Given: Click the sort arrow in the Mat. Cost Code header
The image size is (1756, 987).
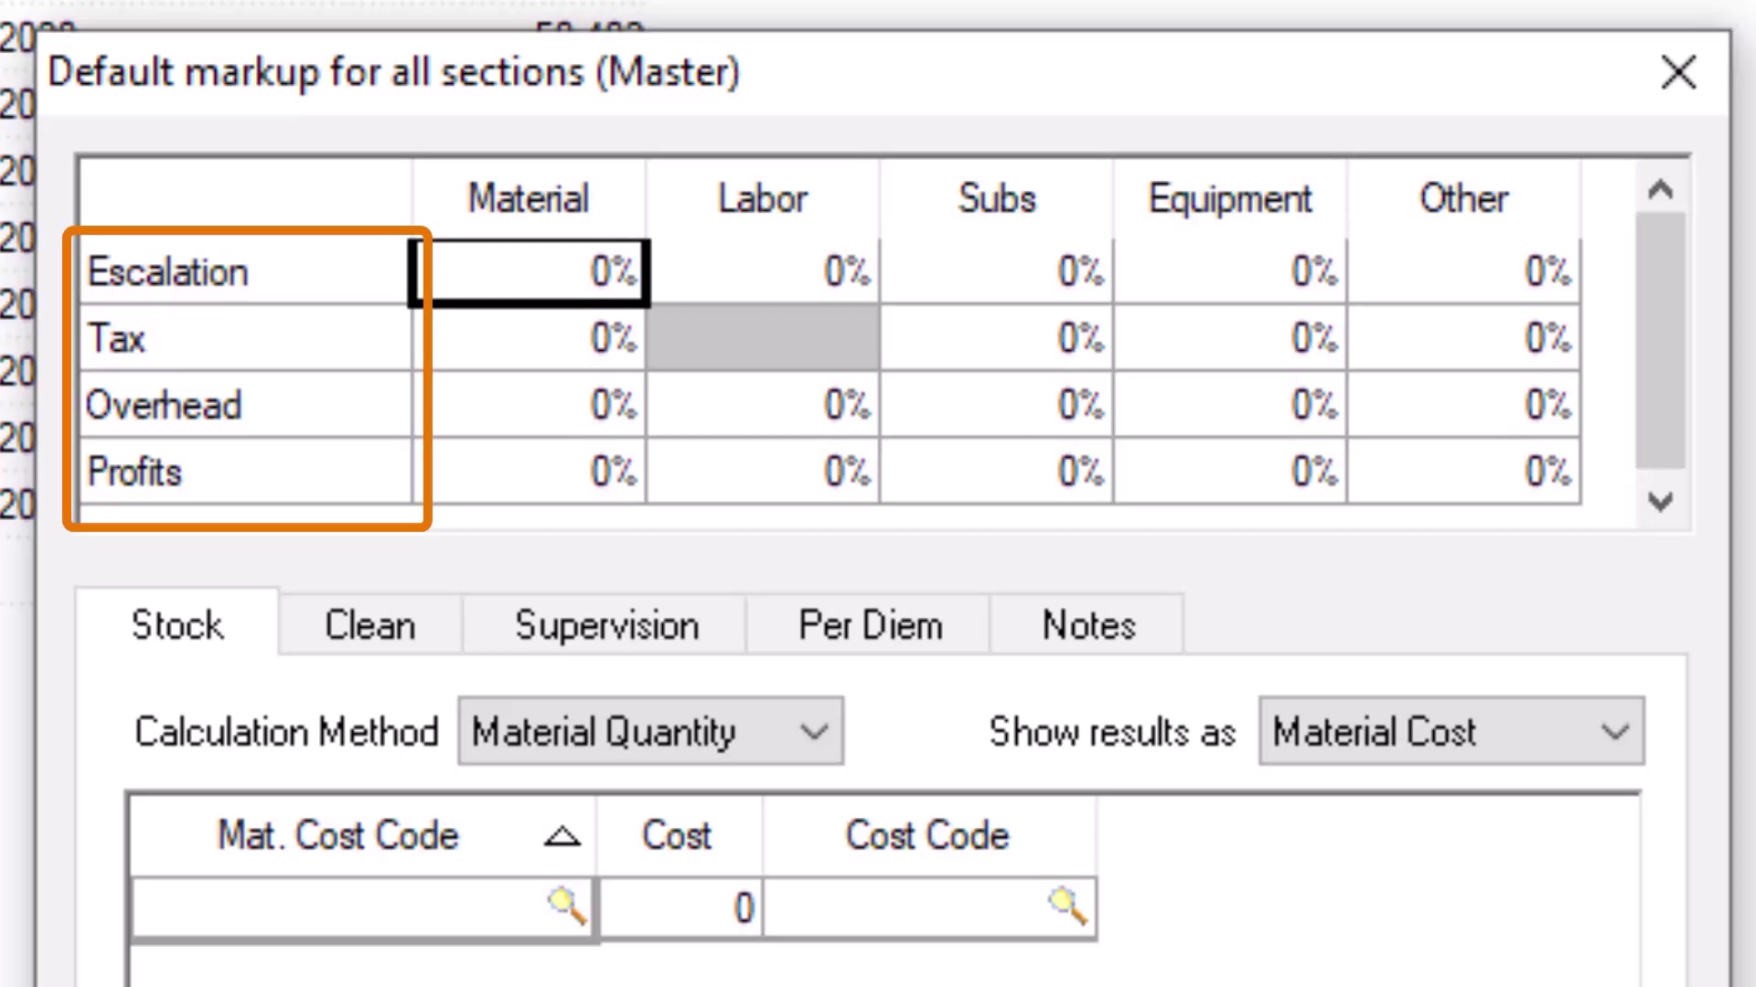Looking at the screenshot, I should pyautogui.click(x=562, y=836).
